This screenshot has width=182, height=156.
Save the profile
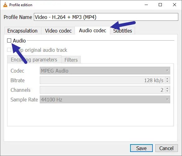(x=141, y=148)
